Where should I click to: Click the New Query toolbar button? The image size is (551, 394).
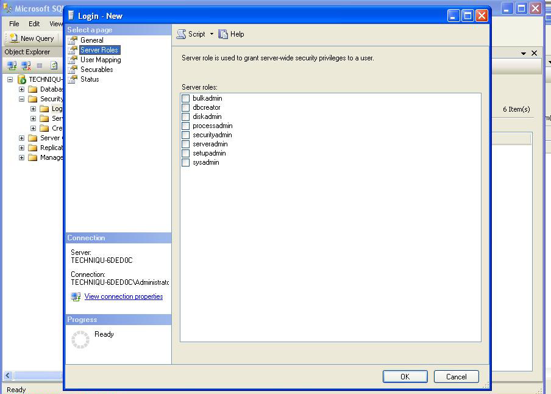point(32,38)
